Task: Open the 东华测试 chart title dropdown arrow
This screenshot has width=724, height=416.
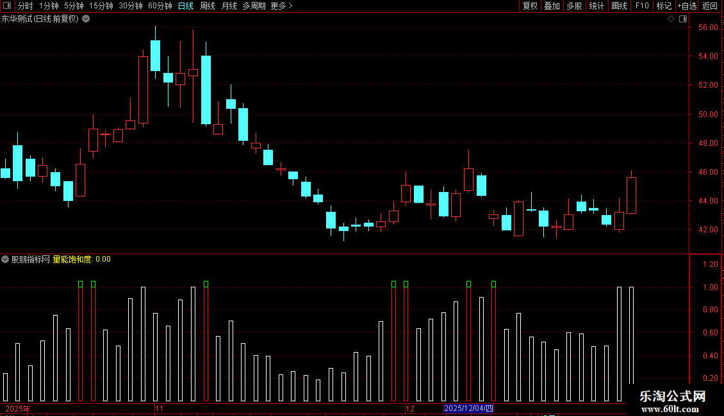Action: [86, 19]
